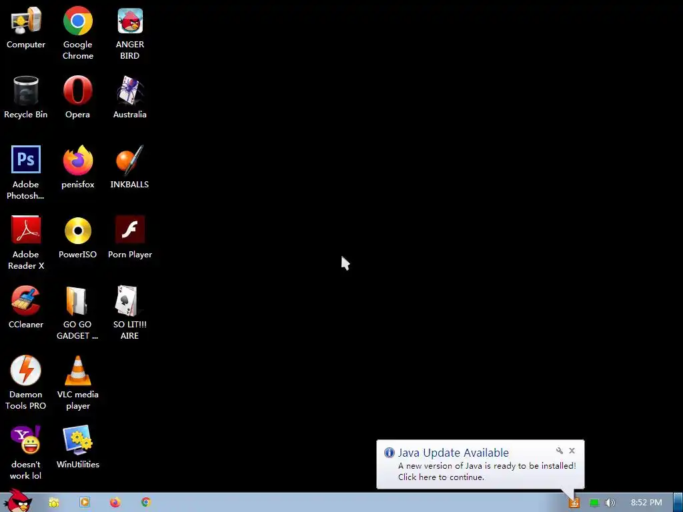Launch the Opera desktop shortcut

click(x=77, y=97)
